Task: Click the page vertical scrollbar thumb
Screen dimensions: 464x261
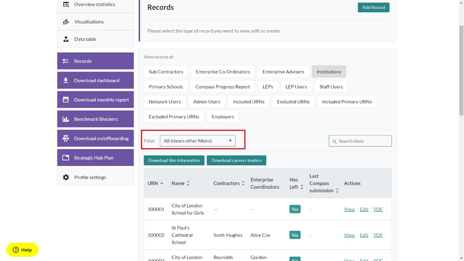Action: point(461,70)
